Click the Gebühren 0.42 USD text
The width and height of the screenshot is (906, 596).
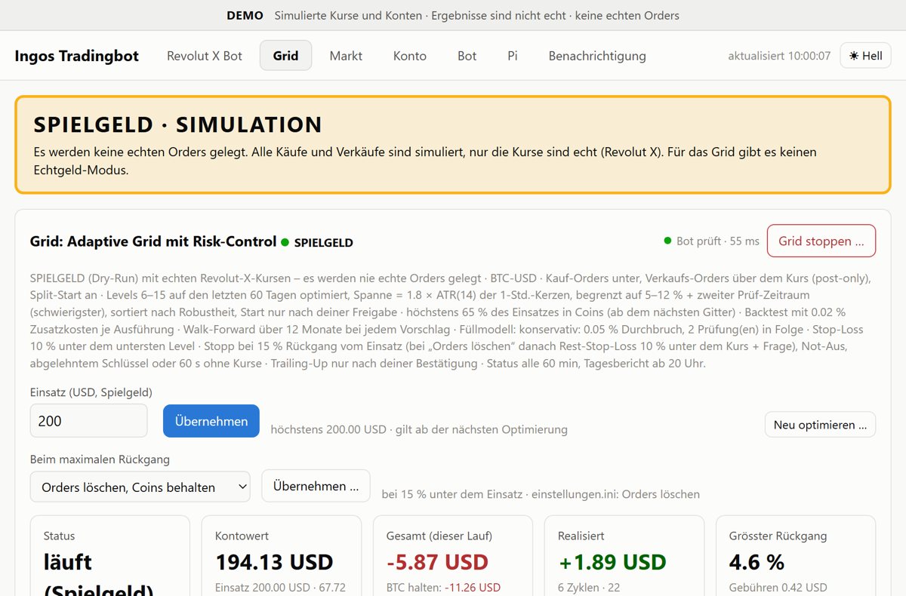778,588
